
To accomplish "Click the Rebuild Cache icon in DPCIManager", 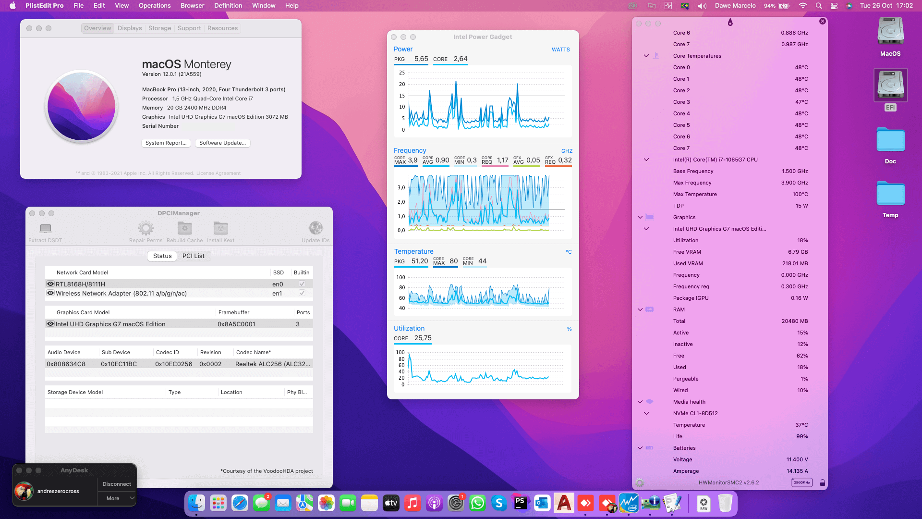I will click(x=185, y=228).
